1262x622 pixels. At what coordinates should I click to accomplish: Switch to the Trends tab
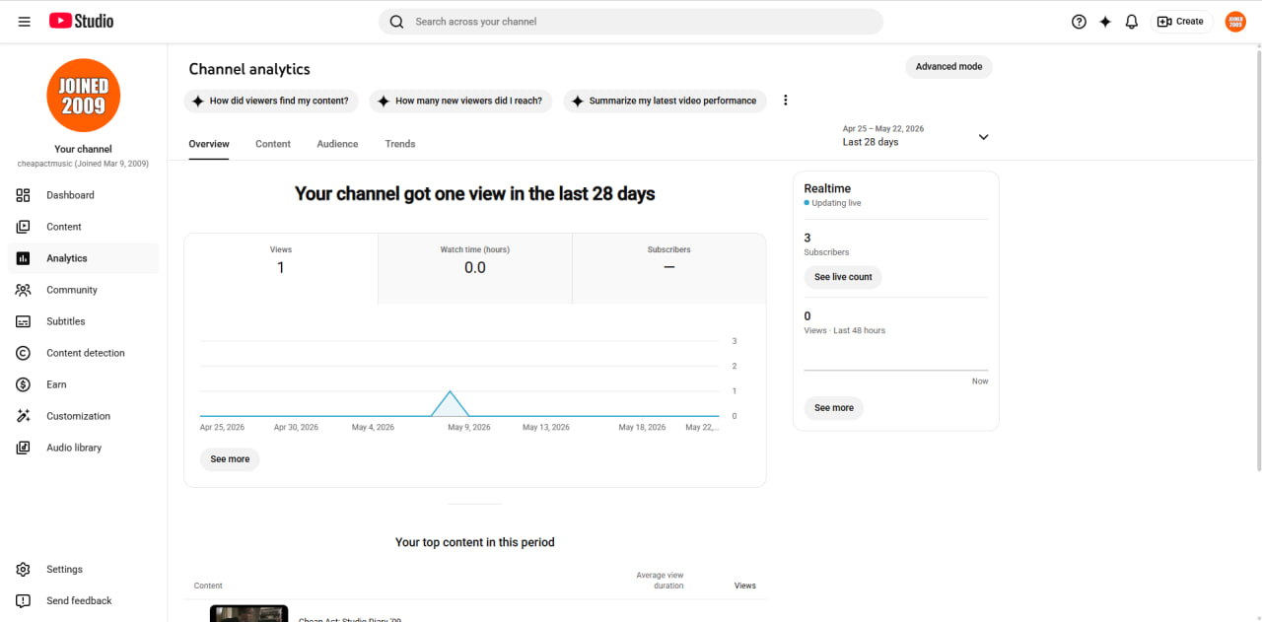click(x=400, y=144)
